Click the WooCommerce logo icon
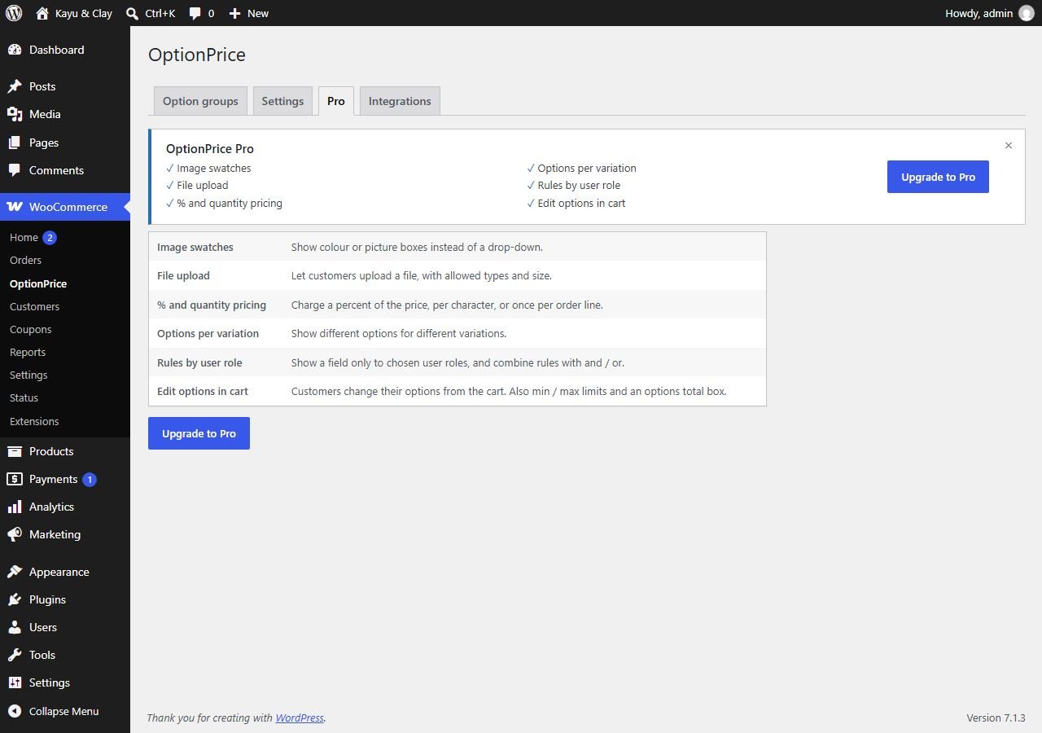Viewport: 1042px width, 733px height. tap(15, 207)
